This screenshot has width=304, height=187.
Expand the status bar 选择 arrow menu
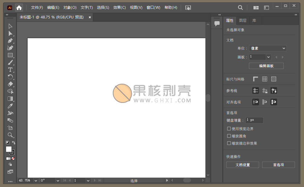167,180
